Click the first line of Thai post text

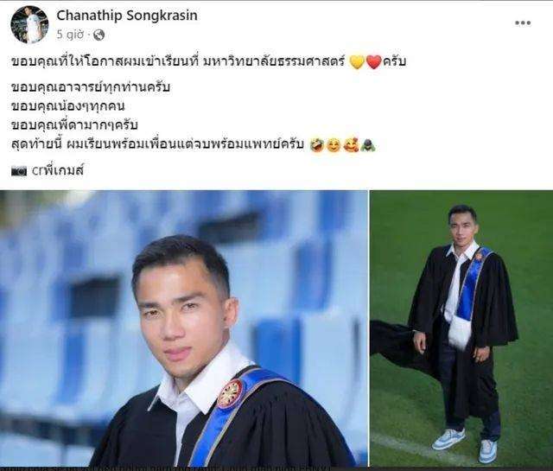point(209,62)
